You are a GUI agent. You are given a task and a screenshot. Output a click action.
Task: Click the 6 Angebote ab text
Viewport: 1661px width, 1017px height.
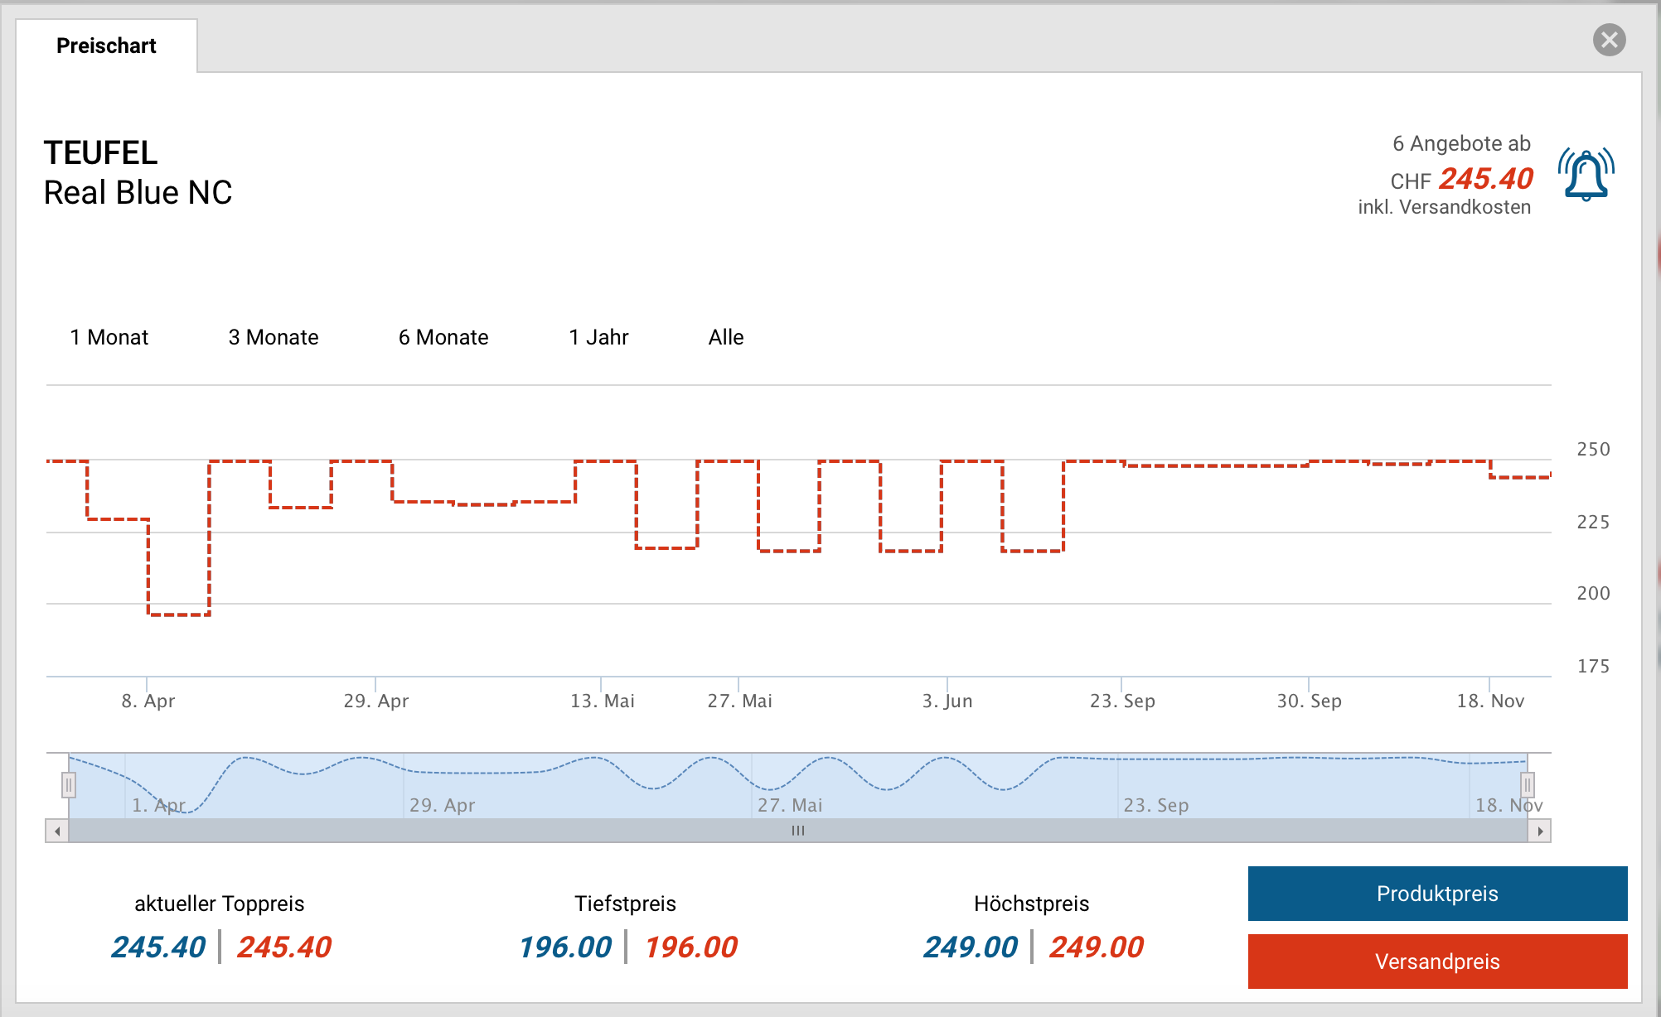(1461, 143)
